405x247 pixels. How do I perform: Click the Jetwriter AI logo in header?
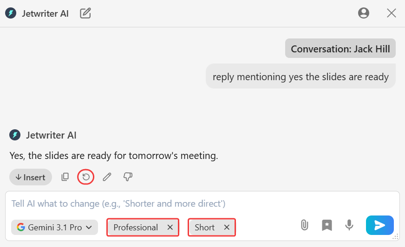tap(11, 13)
